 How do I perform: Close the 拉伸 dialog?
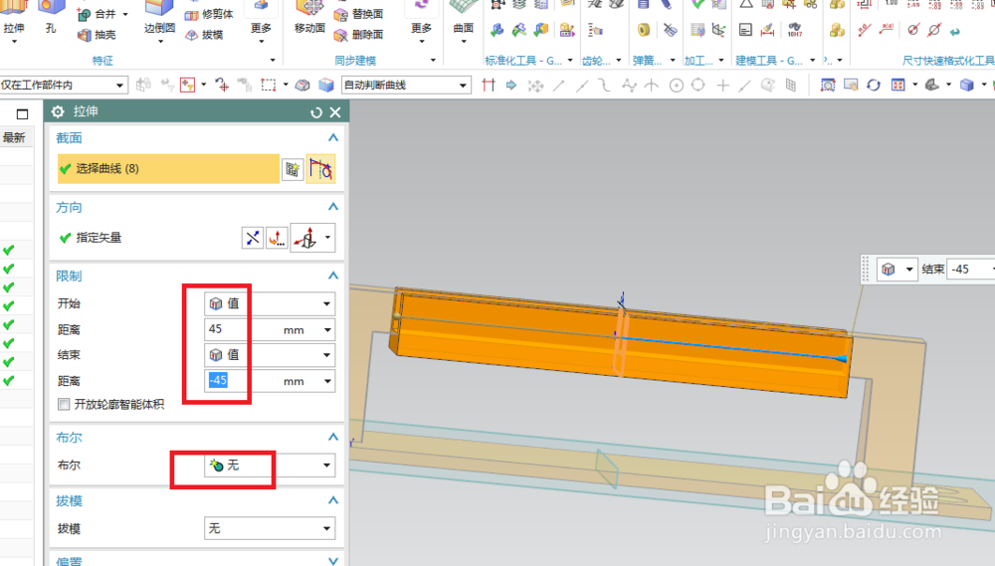335,112
